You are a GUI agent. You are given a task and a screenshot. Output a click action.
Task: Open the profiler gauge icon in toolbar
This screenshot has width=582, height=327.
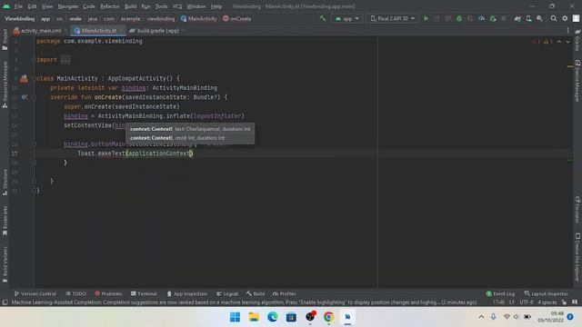tap(481, 18)
